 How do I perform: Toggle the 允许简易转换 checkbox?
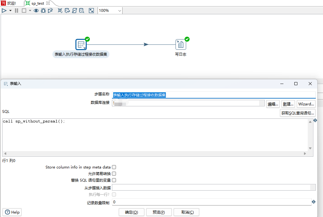(114, 174)
